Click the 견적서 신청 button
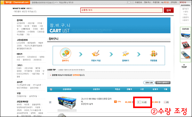Image resolution: width=192 pixels, height=117 pixels. click(x=149, y=83)
